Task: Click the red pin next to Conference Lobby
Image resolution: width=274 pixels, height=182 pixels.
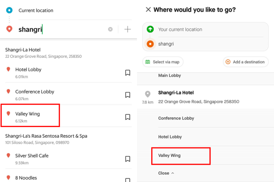Action: (8, 92)
